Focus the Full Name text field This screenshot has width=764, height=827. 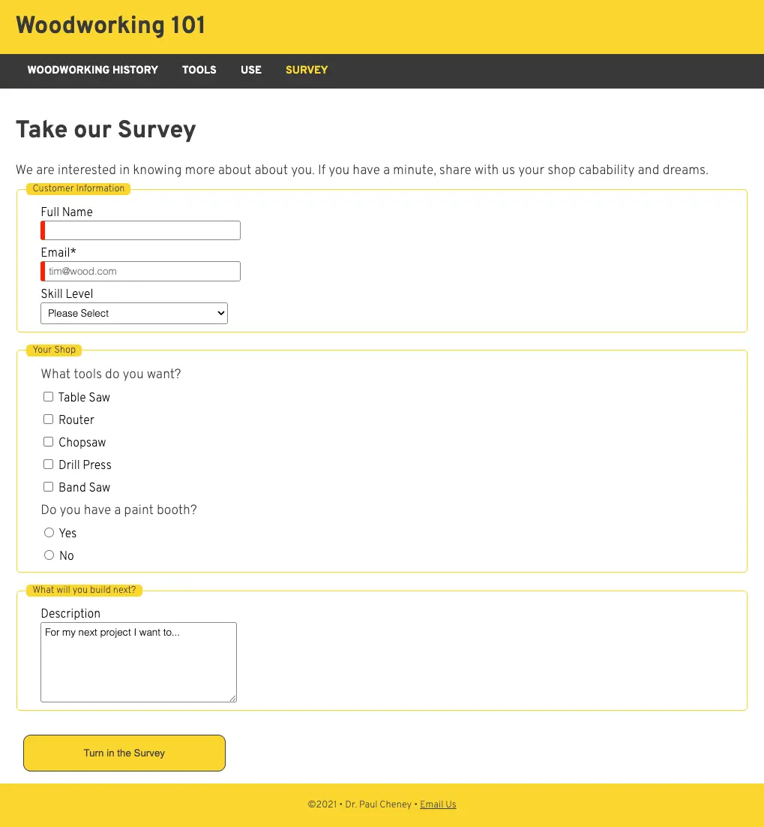point(141,230)
